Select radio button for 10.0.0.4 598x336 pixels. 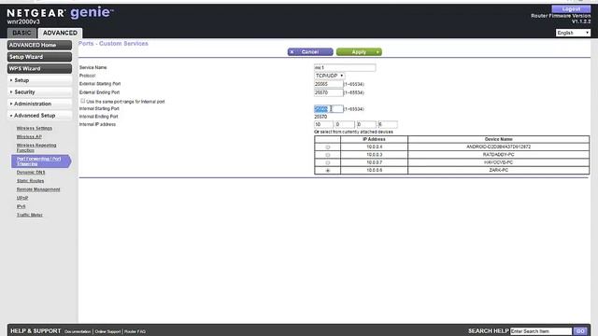coord(328,147)
